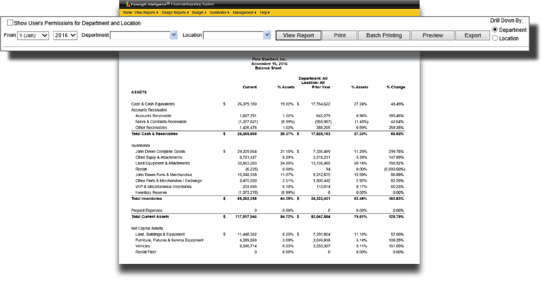Enable Show User's Permissions checkbox
Image resolution: width=543 pixels, height=281 pixels.
(10, 23)
